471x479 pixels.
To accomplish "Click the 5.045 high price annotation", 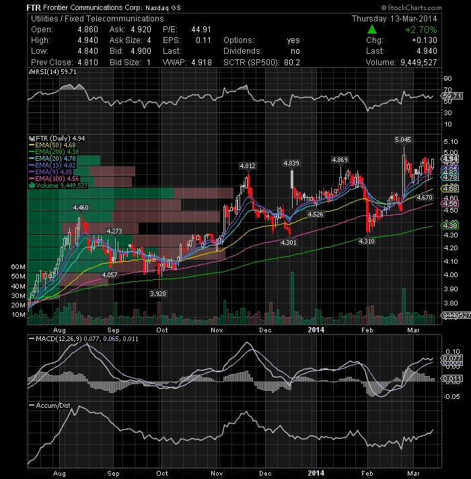I will point(403,140).
